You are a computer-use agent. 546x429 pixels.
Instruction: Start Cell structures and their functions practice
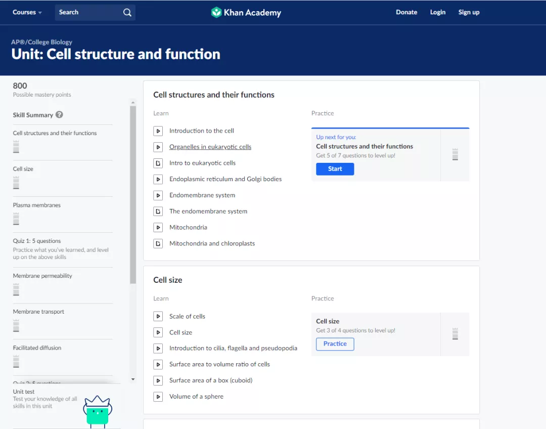[335, 169]
